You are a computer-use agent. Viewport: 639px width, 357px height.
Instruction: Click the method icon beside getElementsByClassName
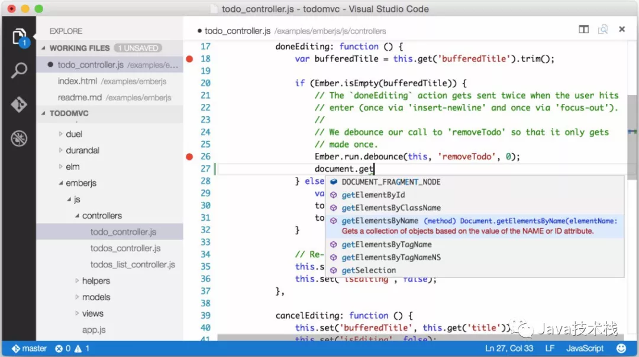pyautogui.click(x=333, y=208)
